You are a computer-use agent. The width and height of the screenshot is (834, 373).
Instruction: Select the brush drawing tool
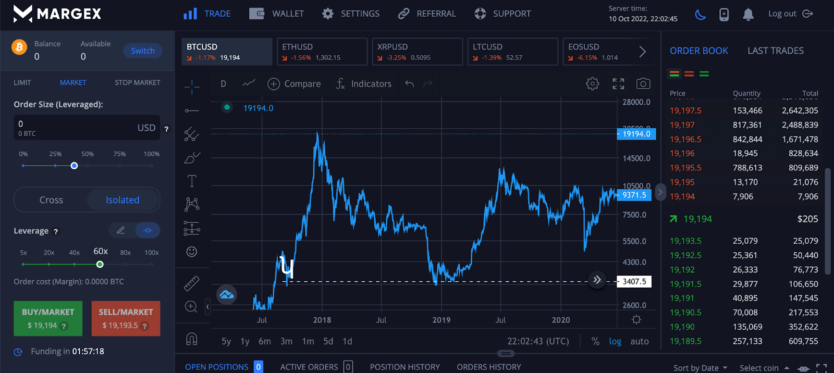pos(192,157)
